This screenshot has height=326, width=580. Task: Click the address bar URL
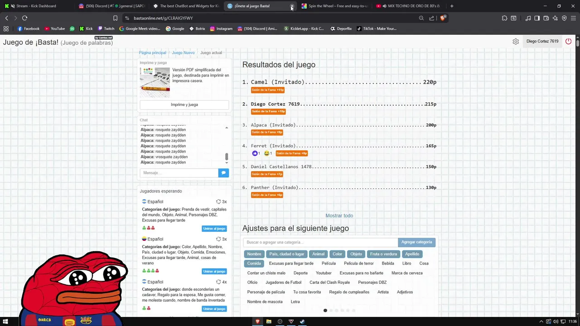coord(163,18)
